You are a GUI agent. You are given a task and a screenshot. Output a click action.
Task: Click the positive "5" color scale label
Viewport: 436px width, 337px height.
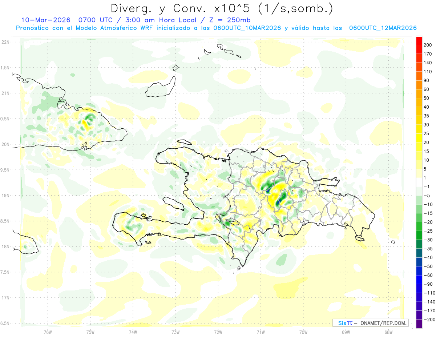[425, 169]
